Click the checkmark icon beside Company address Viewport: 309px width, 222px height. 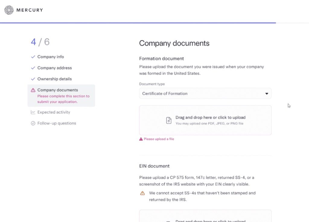pyautogui.click(x=33, y=68)
